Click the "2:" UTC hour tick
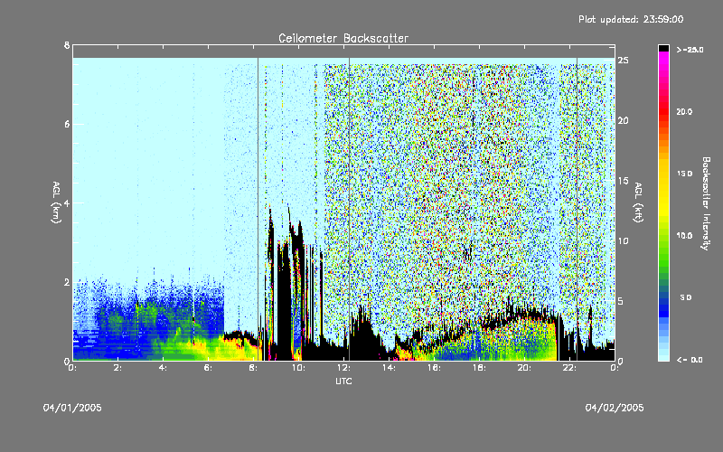723x452 pixels. (x=118, y=368)
